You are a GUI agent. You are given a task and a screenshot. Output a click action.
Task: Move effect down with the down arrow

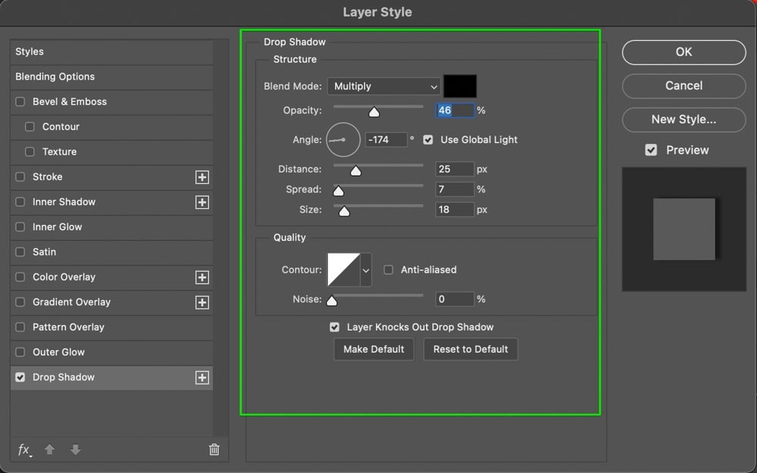[75, 450]
